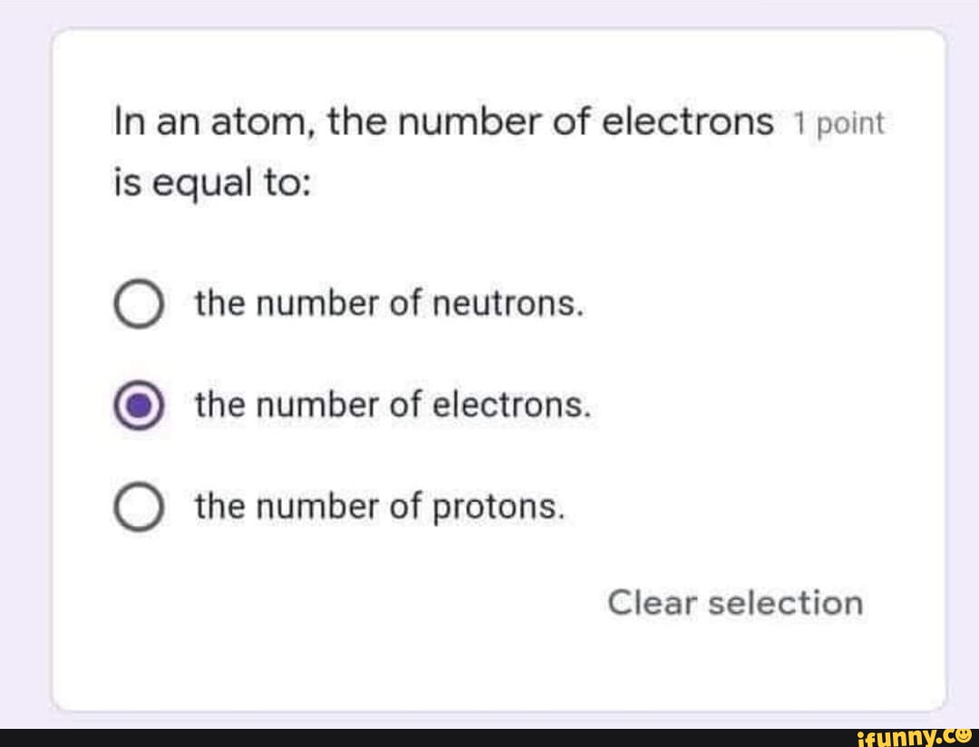Click the word 'Clear' in Clear selection
The height and width of the screenshot is (747, 979).
click(x=652, y=602)
